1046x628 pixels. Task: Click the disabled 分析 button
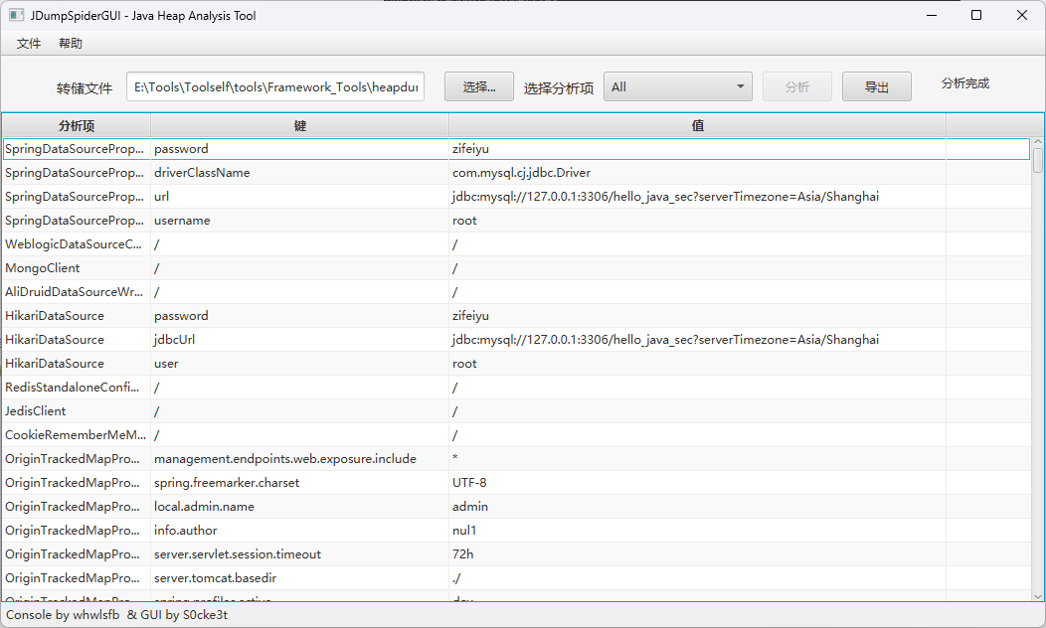coord(797,86)
